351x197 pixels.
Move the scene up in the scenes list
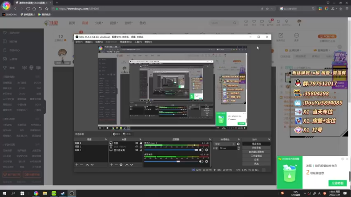click(87, 165)
